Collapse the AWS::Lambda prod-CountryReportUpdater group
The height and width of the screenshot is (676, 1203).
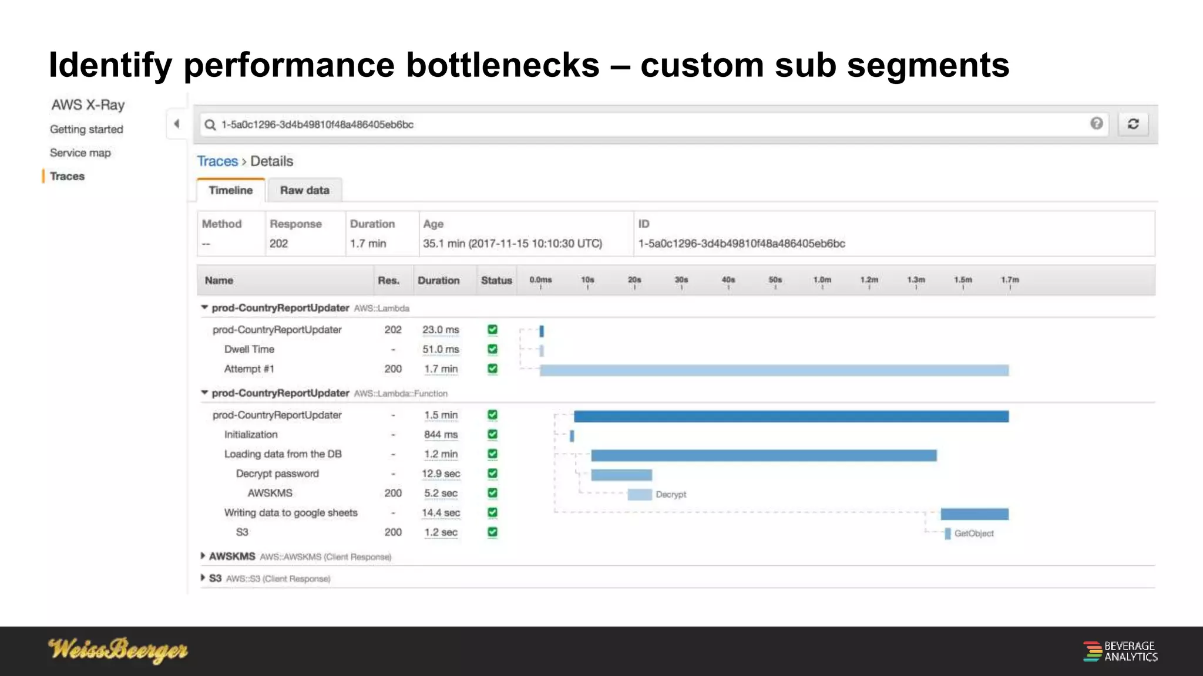click(204, 307)
